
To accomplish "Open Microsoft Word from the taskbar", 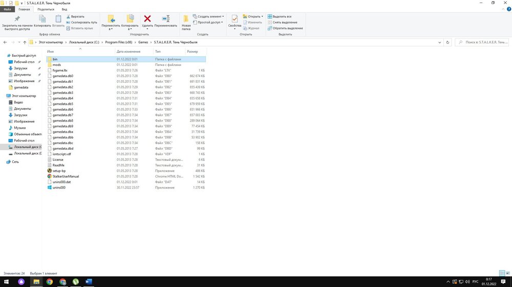I will [89, 281].
